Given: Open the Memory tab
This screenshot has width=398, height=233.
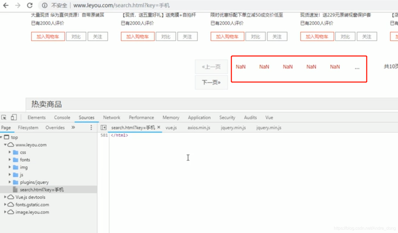Looking at the screenshot, I should [x=171, y=118].
